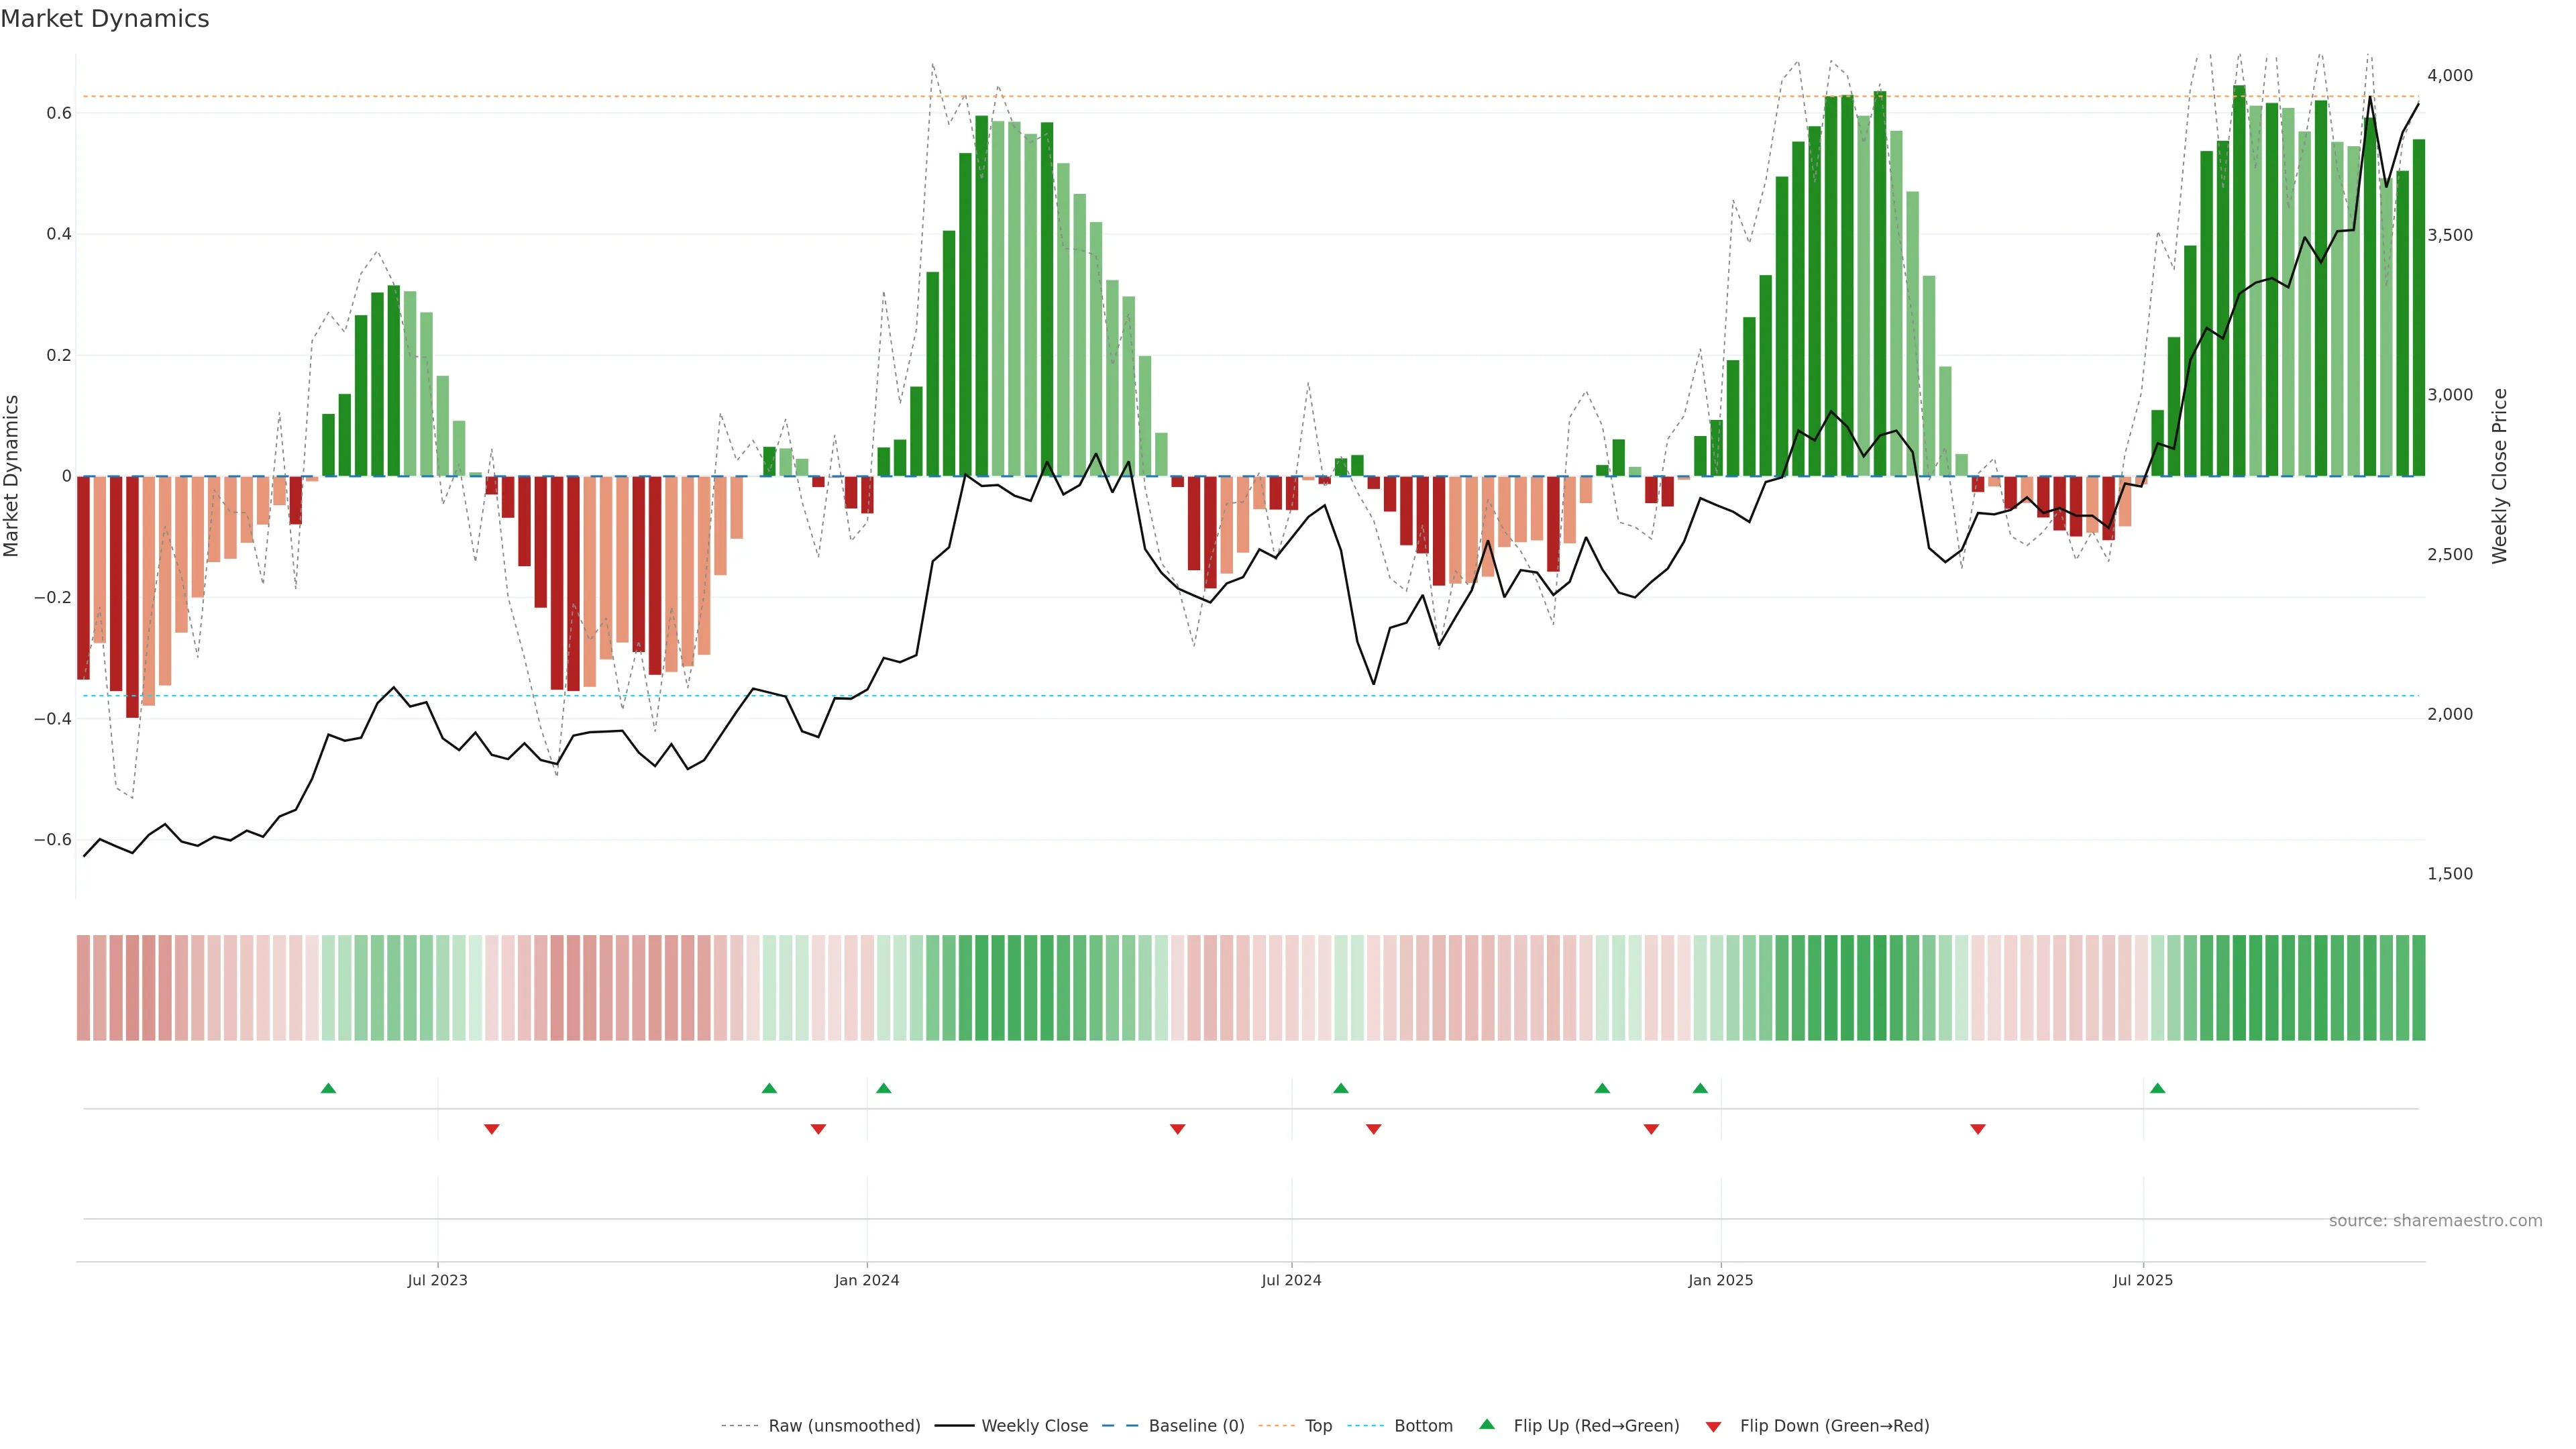This screenshot has height=1449, width=2576.
Task: Toggle the Bottom threshold legend entry
Action: (1423, 1426)
